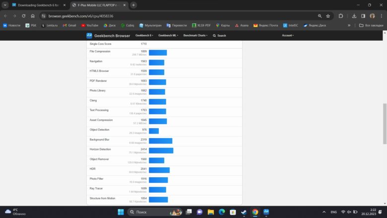
Task: Select the Ray Tracer row label
Action: pyautogui.click(x=96, y=188)
